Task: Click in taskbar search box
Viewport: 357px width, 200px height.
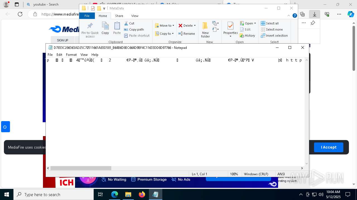Action: (54, 194)
